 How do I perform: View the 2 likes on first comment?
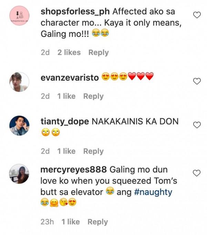[69, 52]
